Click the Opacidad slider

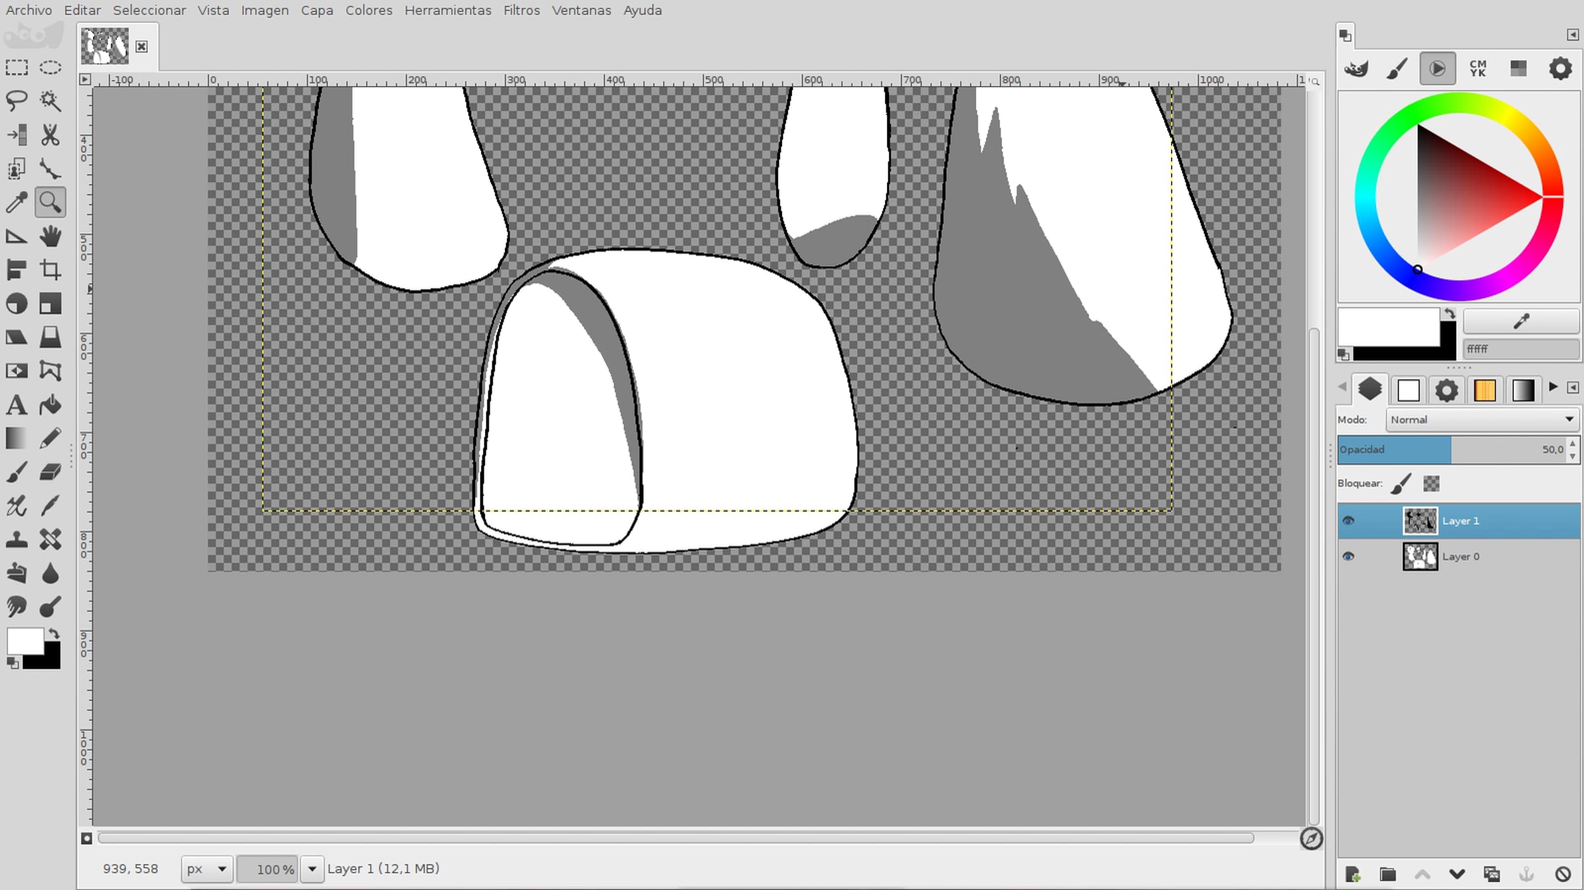1452,449
